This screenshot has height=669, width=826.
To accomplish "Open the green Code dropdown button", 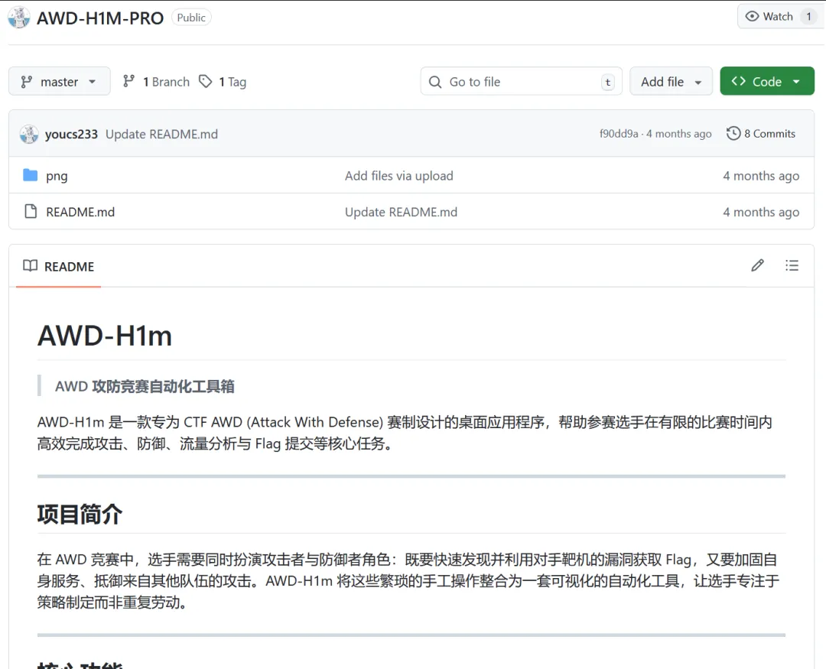I will pyautogui.click(x=767, y=81).
